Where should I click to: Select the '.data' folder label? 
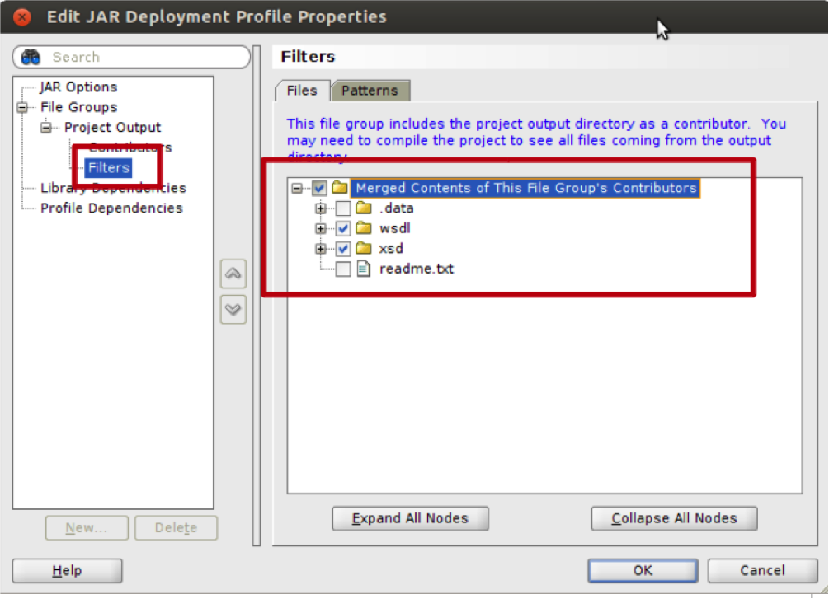click(397, 208)
